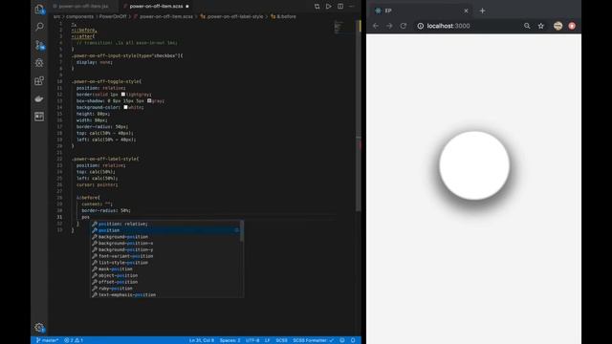Click 'Ln 31, Col 8' in the status bar
612x344 pixels.
point(202,340)
